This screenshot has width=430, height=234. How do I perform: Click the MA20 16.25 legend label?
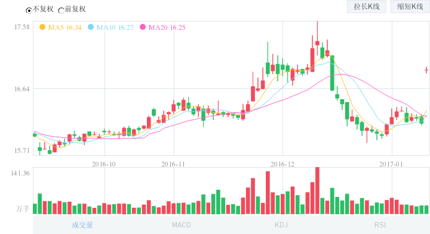167,27
